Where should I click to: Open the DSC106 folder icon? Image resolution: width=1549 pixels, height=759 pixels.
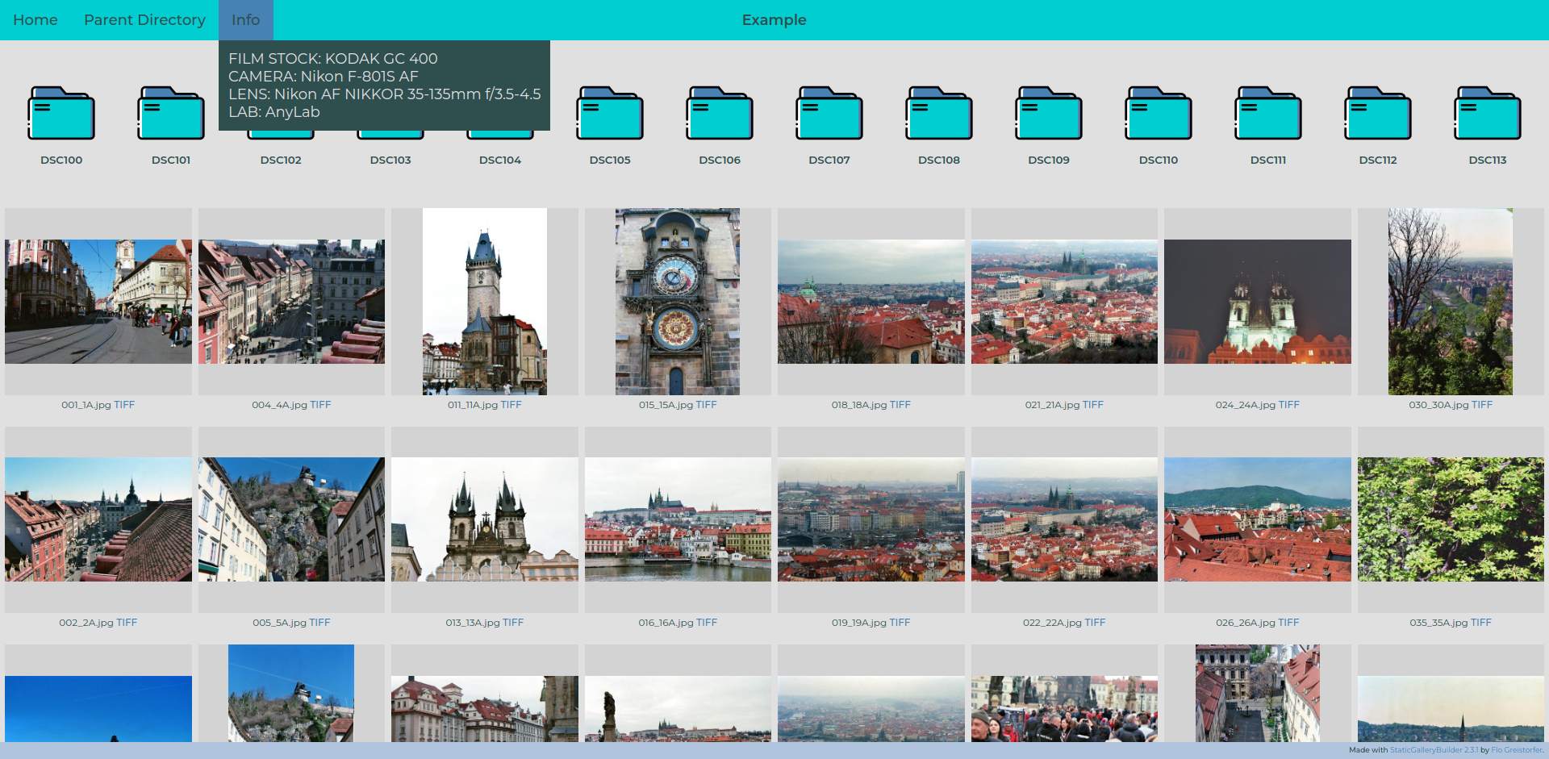pos(720,114)
